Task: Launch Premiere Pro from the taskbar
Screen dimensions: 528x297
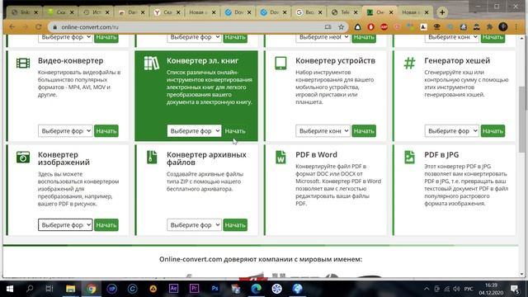Action: click(x=194, y=289)
